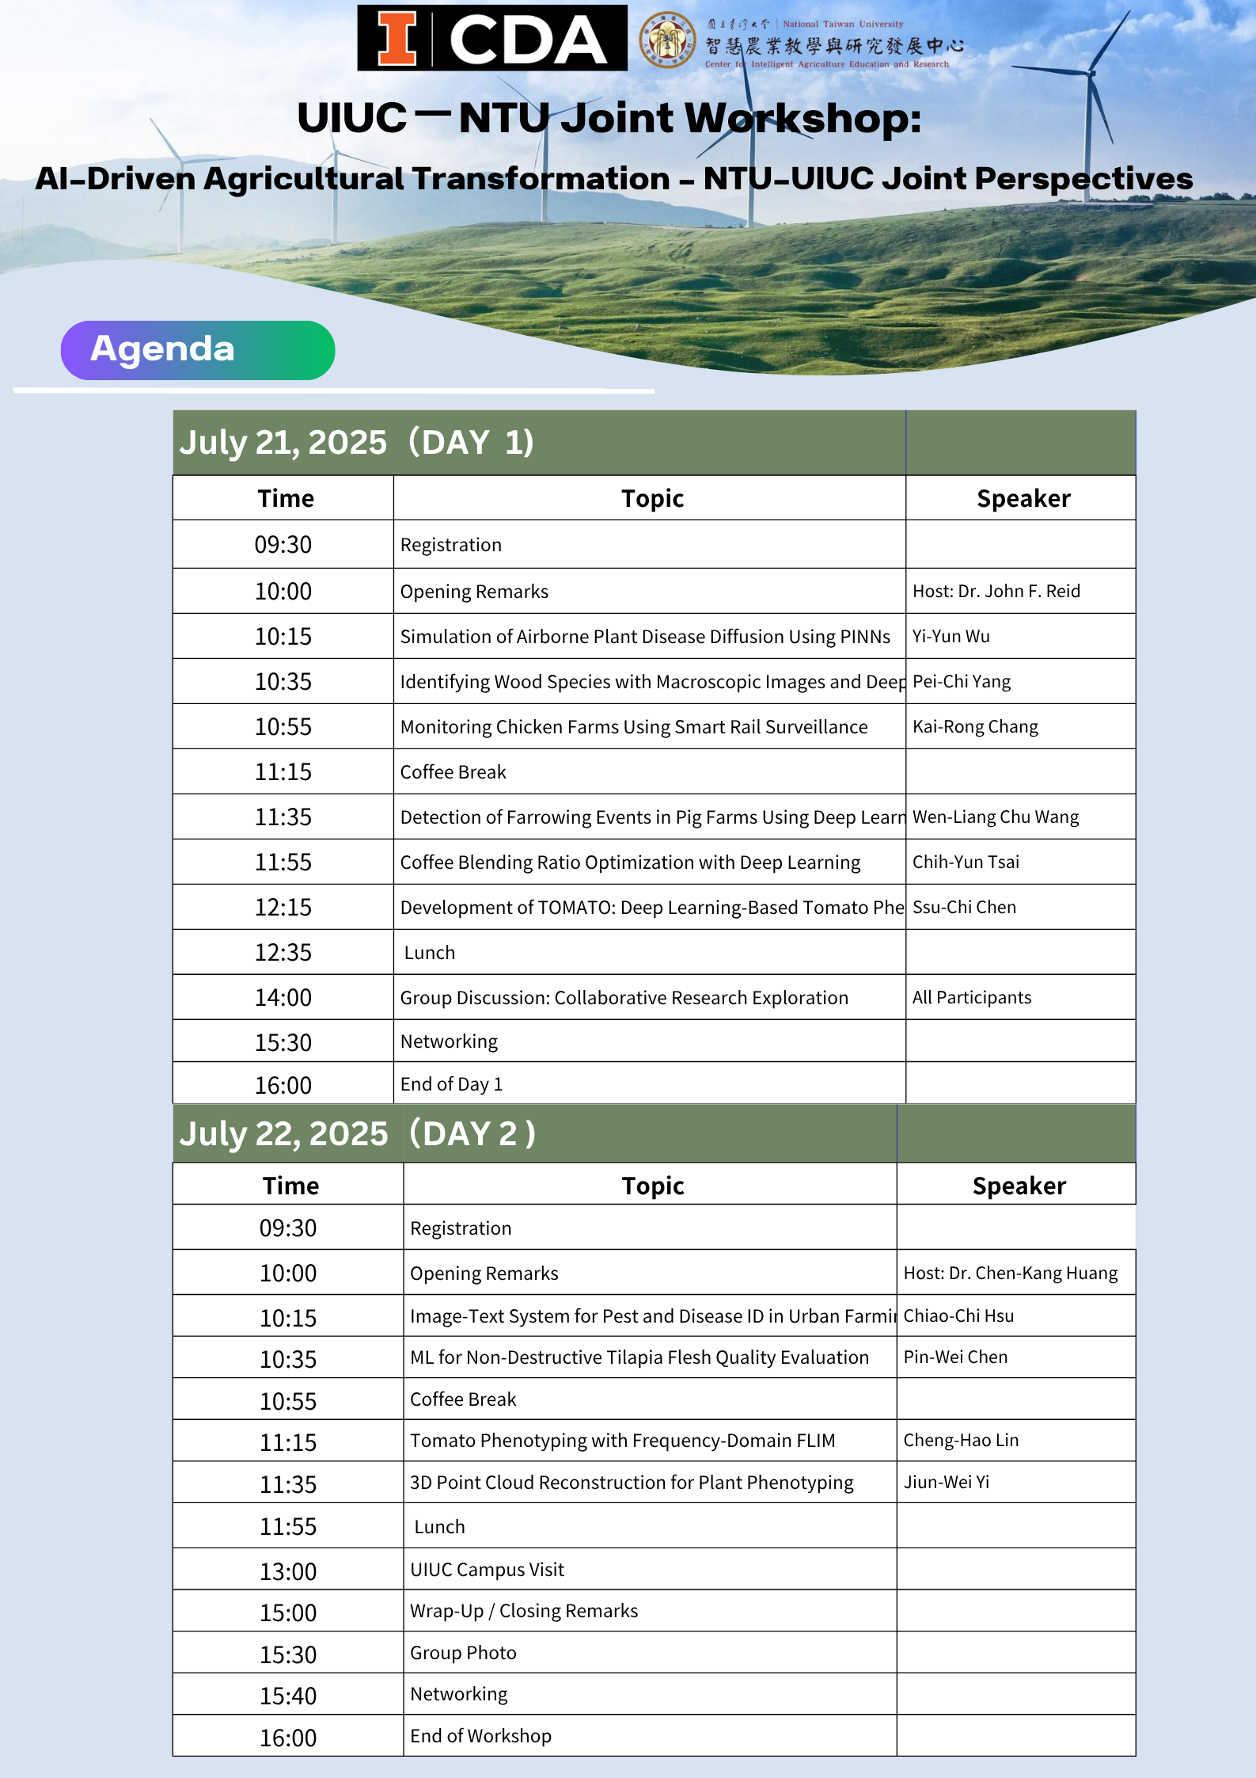Select 'Coffee Blending Ratio Optimization with Deep Learning'
Viewport: 1256px width, 1778px height.
tap(630, 862)
